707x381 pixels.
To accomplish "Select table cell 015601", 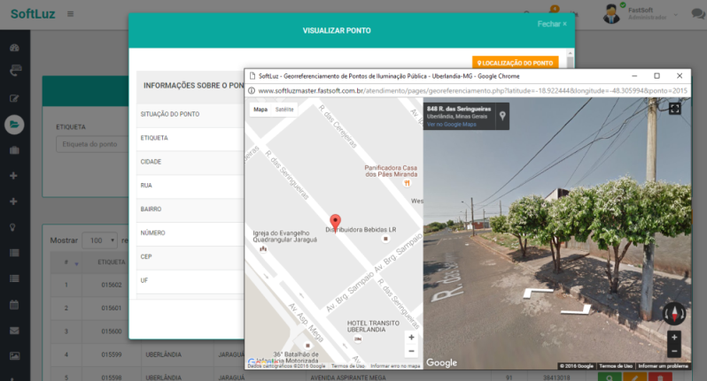I will click(x=112, y=309).
